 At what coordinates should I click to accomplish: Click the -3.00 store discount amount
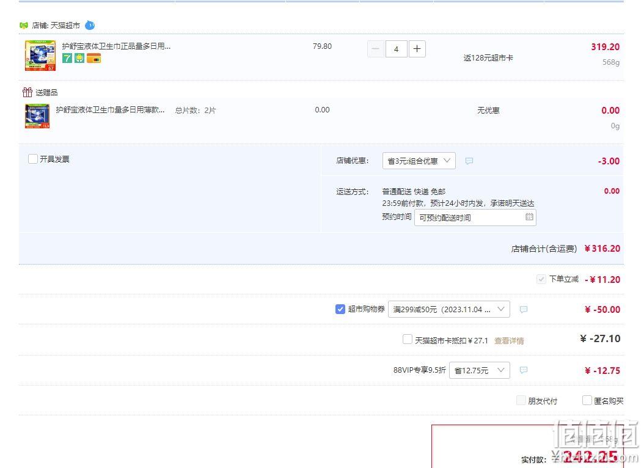click(x=609, y=161)
